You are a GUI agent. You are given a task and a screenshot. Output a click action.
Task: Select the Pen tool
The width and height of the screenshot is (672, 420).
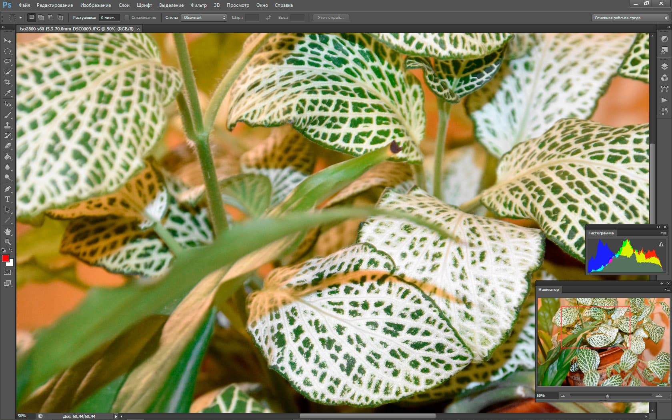pos(8,189)
